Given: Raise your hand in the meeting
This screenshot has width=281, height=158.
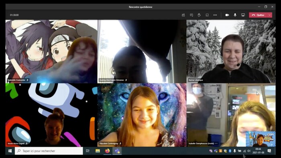Looking at the screenshot, I should (x=199, y=15).
